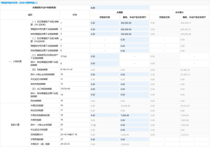Edit row 12 其他免税销售额 services input

click(134, 84)
